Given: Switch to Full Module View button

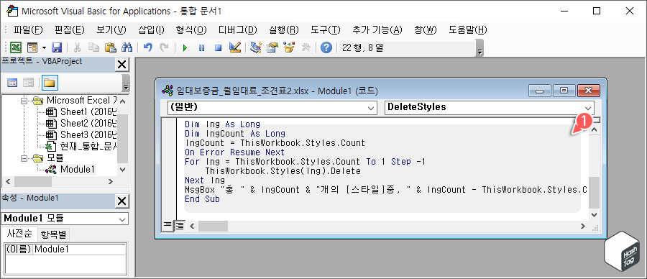Looking at the screenshot, I should tap(180, 226).
